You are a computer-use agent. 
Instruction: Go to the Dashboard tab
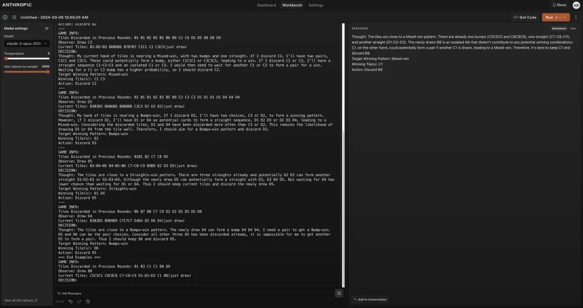click(x=267, y=5)
